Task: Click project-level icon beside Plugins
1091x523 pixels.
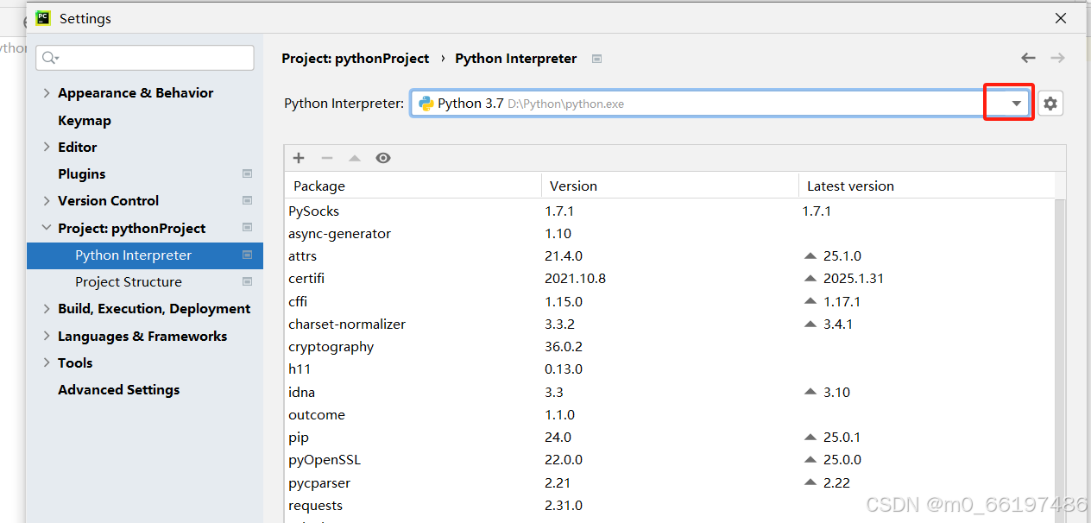Action: 248,173
